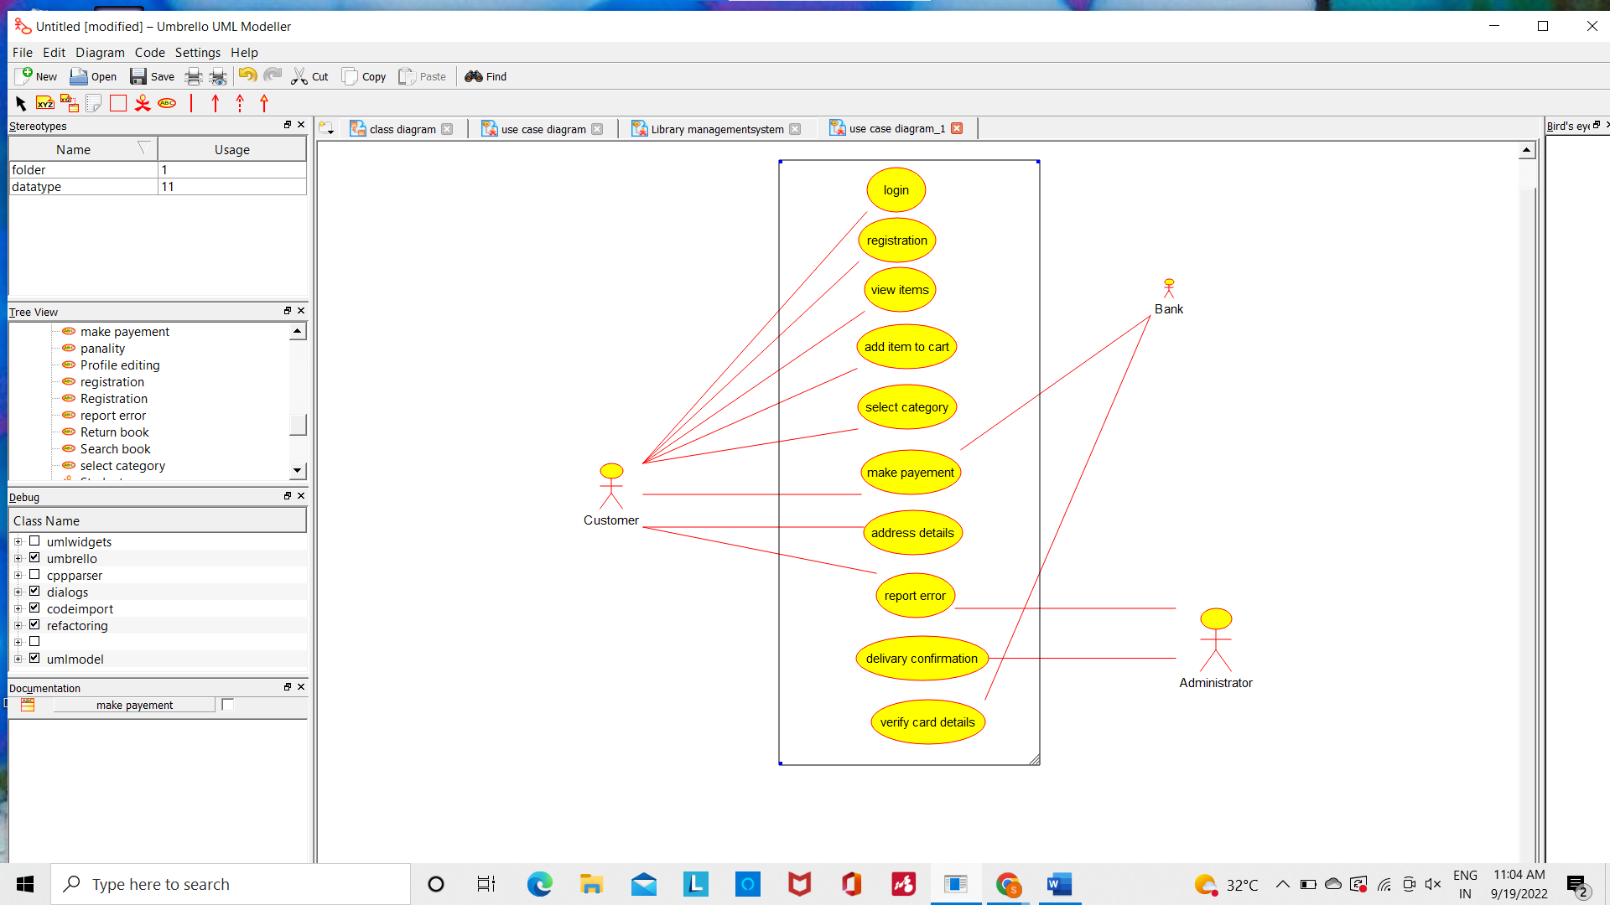Open the Diagram menu

(100, 52)
